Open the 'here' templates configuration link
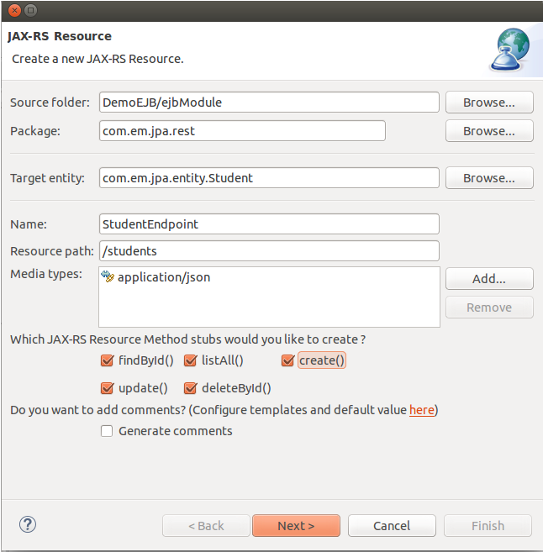Viewport: 543px width, 552px height. [x=421, y=410]
